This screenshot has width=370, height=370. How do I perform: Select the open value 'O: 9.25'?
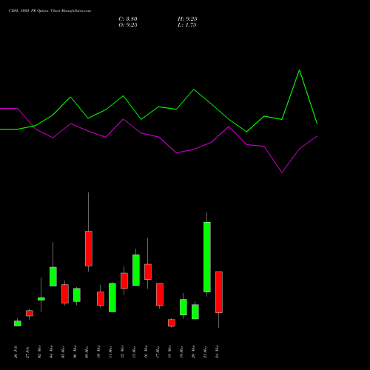point(128,25)
